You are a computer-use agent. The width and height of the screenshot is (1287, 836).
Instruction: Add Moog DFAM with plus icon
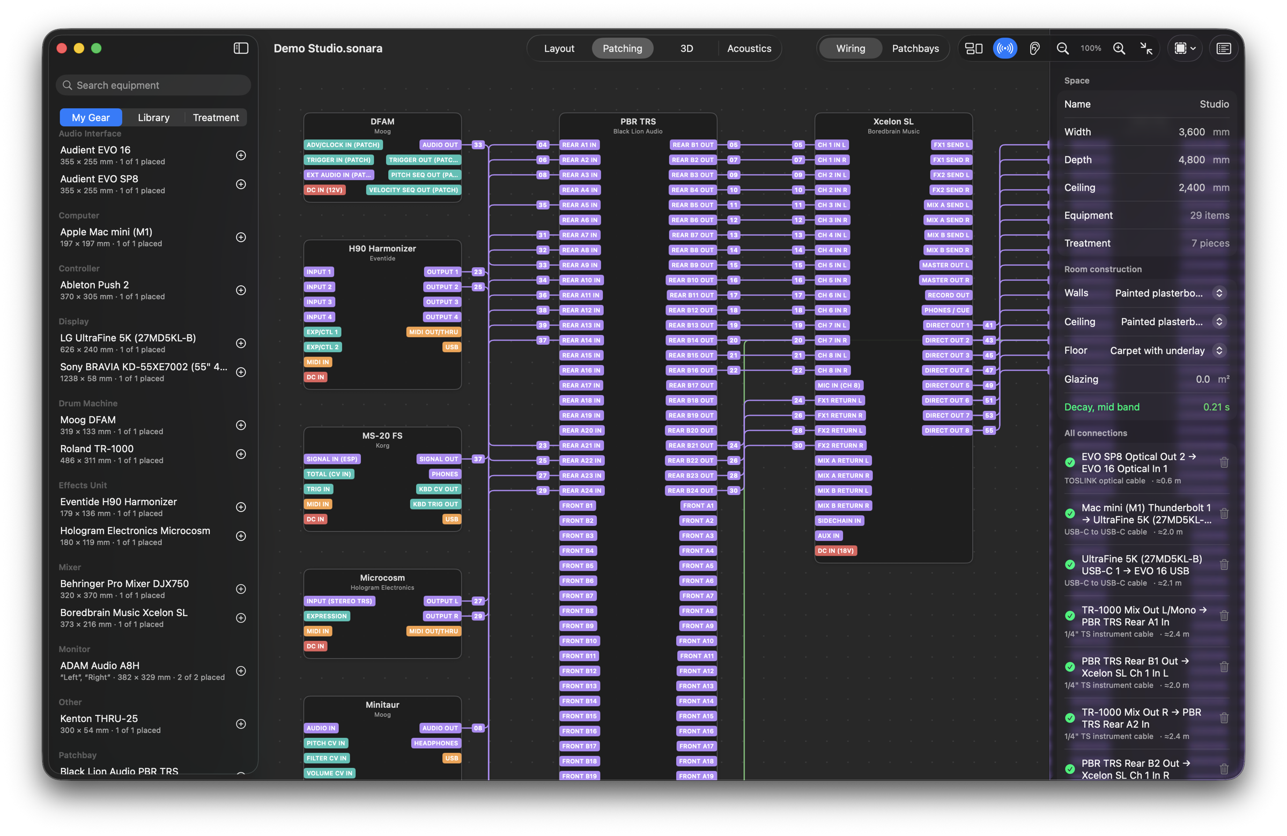(241, 425)
